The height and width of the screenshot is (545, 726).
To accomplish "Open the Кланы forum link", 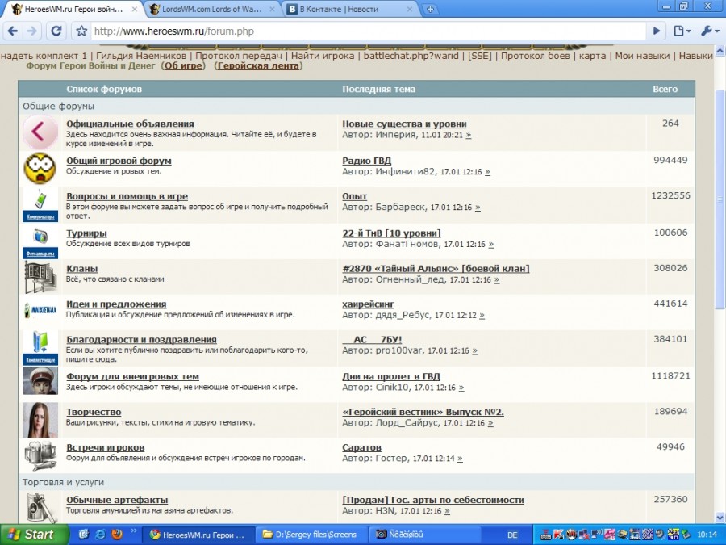I will point(82,269).
